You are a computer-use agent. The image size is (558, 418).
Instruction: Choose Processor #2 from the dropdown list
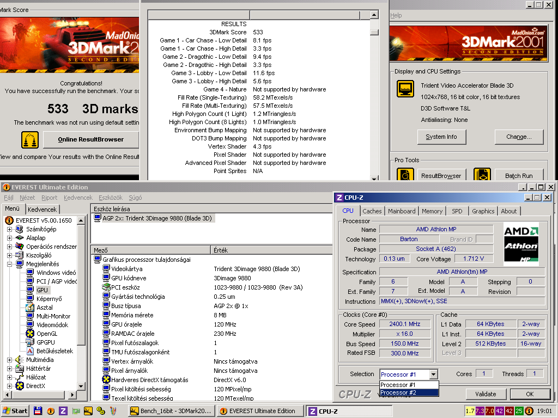[x=409, y=393]
